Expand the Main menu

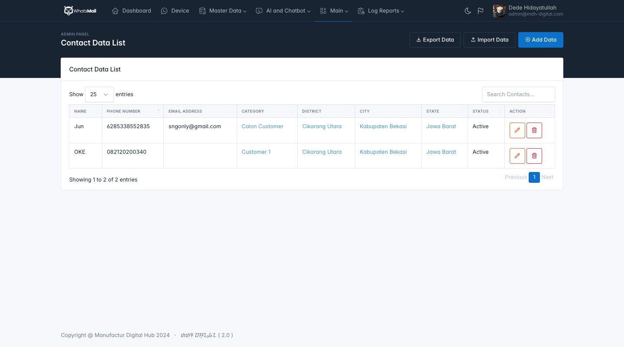334,11
